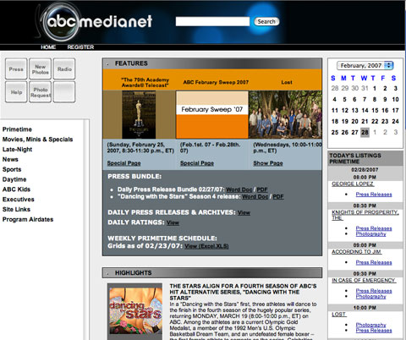The image size is (406, 340).
Task: Open Special Page link for February Sweep
Action: coord(197,163)
